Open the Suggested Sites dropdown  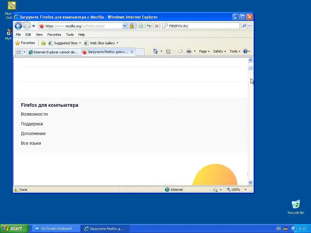coord(65,43)
